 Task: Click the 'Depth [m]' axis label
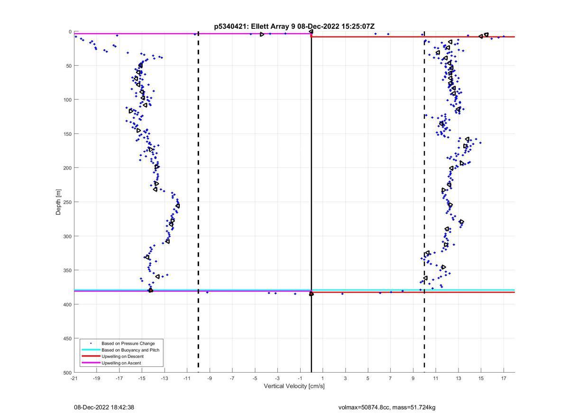[x=59, y=202]
